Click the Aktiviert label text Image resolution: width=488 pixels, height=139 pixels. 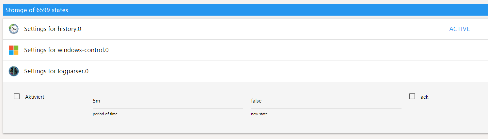pos(35,97)
